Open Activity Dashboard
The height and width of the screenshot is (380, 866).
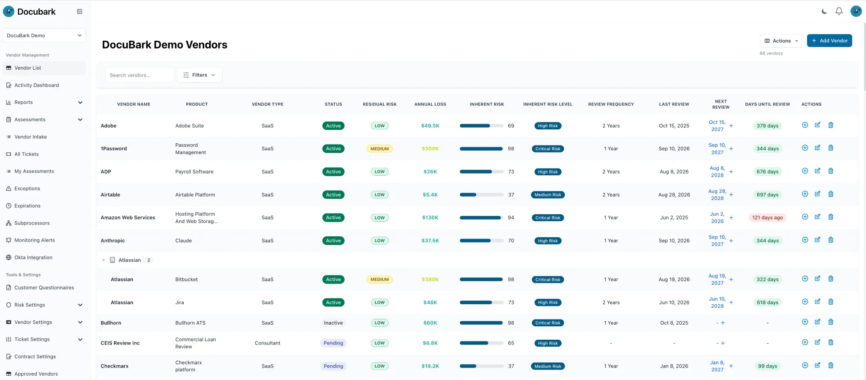(x=36, y=85)
